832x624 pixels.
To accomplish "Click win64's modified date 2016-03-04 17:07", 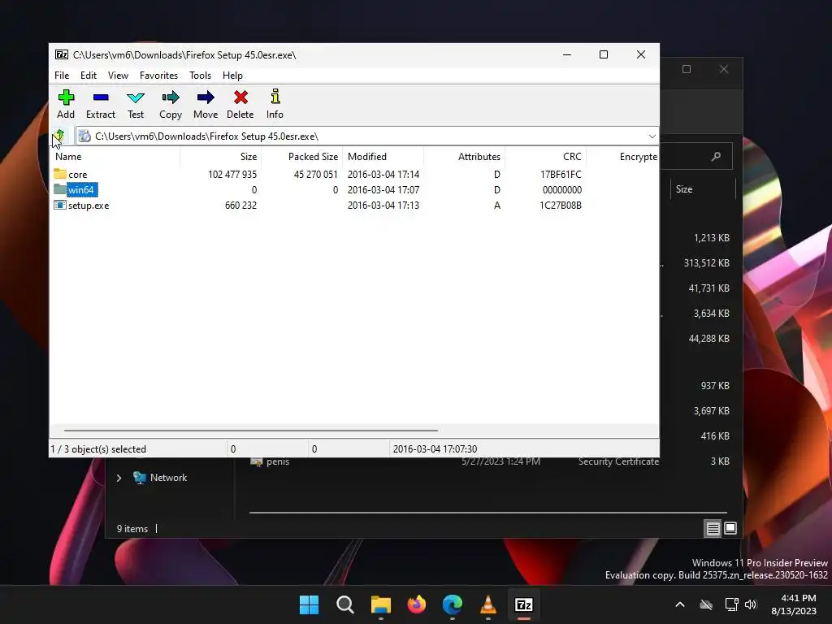I will (383, 189).
